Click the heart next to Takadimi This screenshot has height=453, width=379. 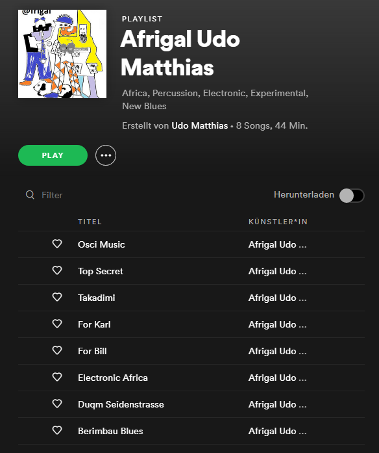[x=57, y=297]
